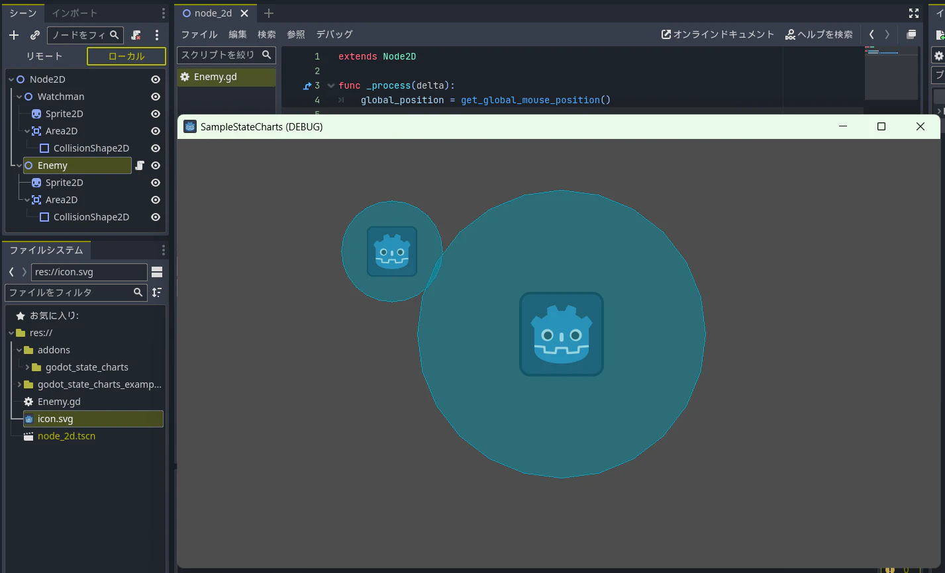Image resolution: width=945 pixels, height=573 pixels.
Task: Collapse the Node2D root tree node
Action: pos(11,79)
